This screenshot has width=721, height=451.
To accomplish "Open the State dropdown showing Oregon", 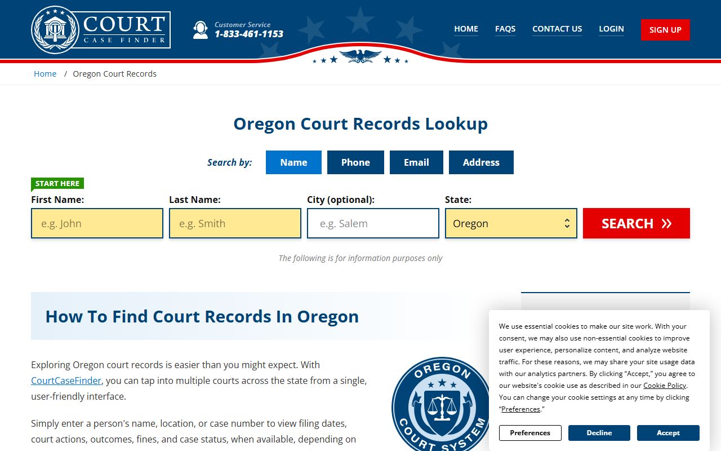I will click(511, 223).
